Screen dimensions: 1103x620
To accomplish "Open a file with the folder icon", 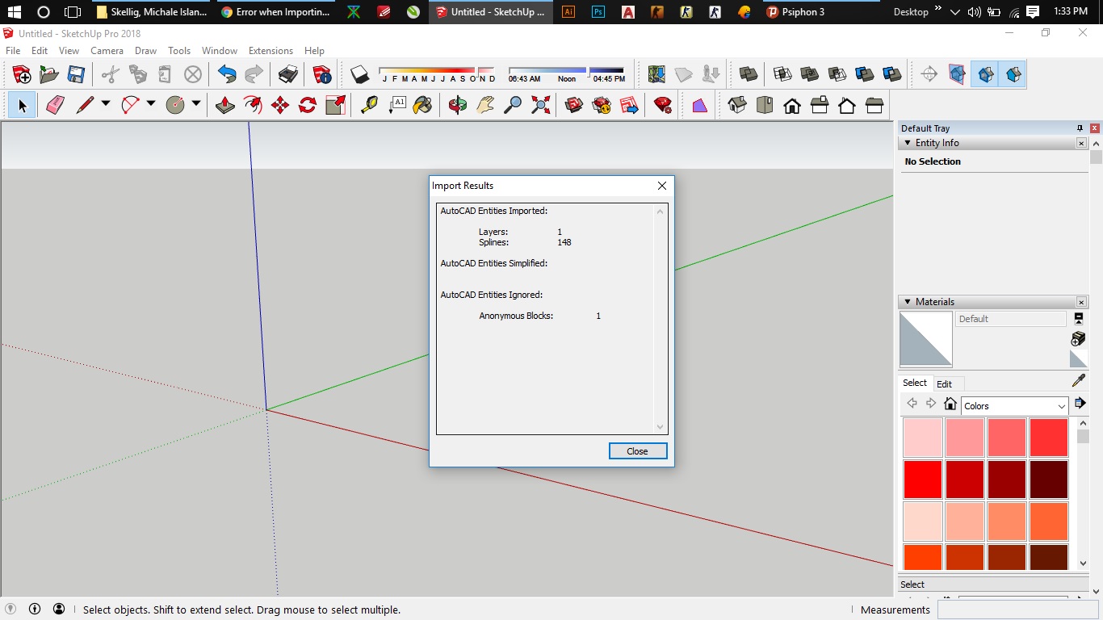I will 49,75.
